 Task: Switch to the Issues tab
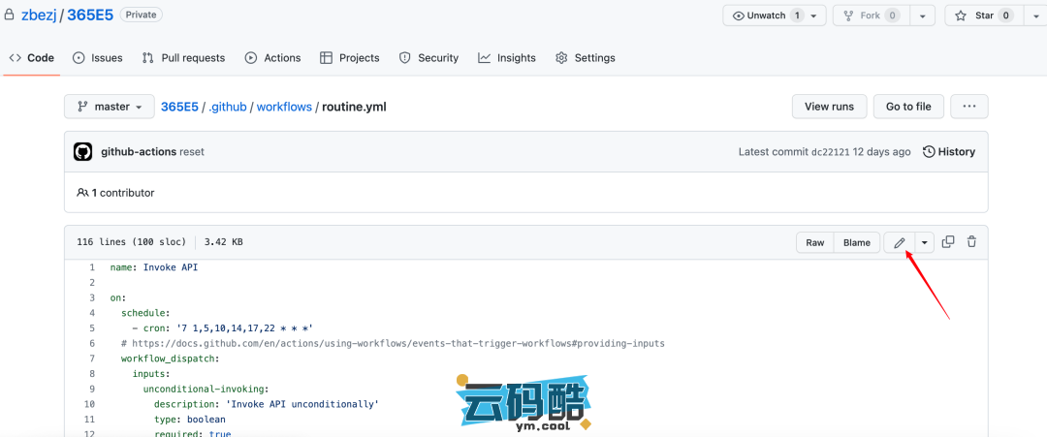pos(98,58)
